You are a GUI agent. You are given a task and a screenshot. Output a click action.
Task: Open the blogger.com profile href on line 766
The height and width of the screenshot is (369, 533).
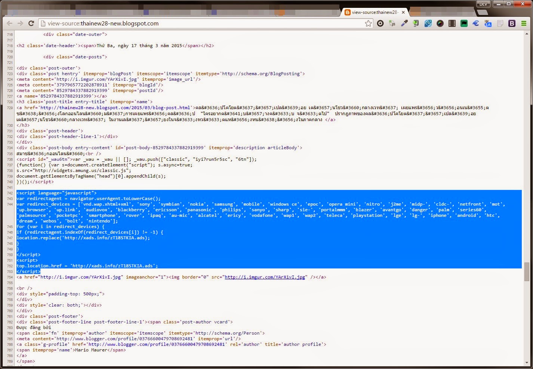[156, 344]
